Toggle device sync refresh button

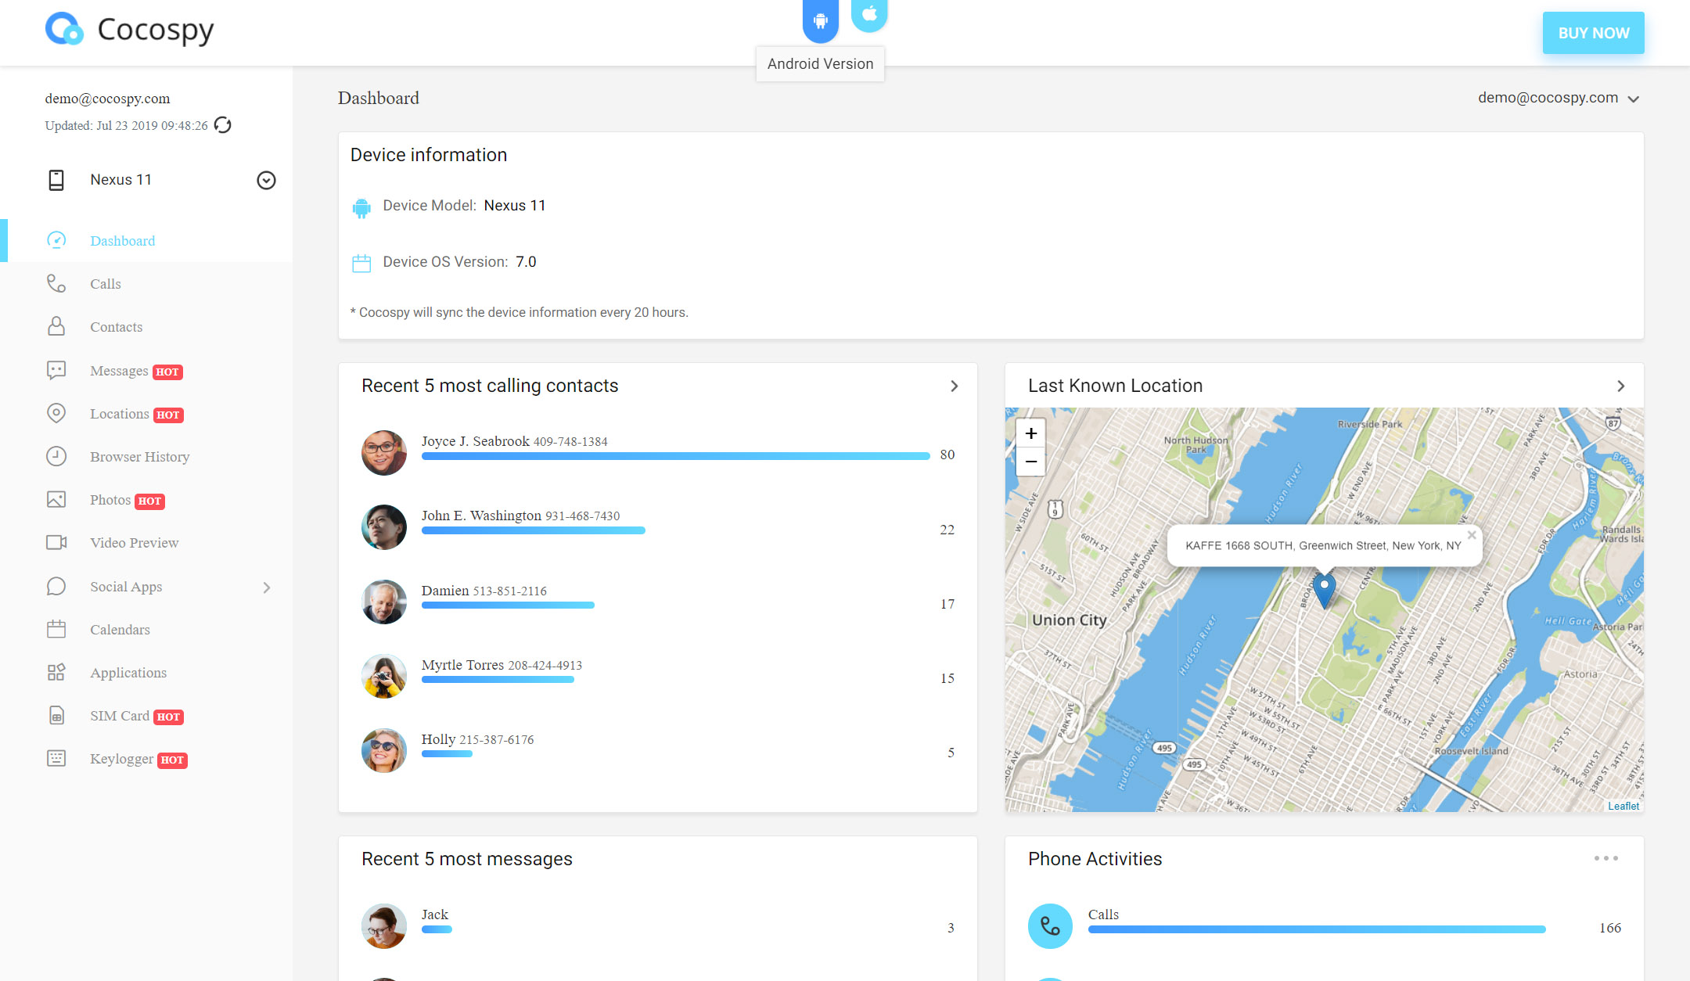click(x=225, y=125)
